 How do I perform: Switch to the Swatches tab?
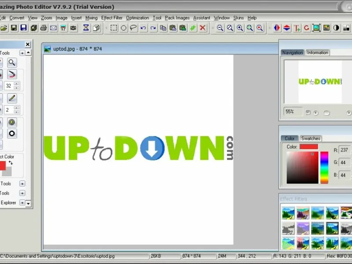point(311,139)
